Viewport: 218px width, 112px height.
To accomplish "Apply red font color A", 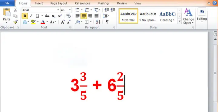I will tap(43, 22).
